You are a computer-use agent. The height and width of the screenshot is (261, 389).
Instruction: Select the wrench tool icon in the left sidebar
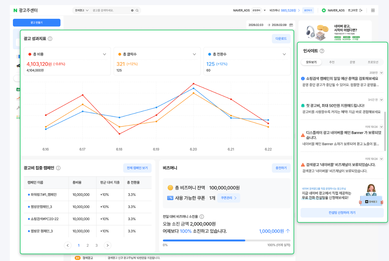(17, 108)
